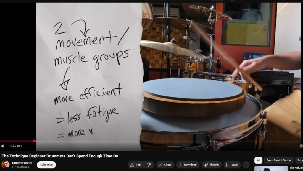
Task: Select the From Dimitri Fantini chip
Action: point(278,160)
